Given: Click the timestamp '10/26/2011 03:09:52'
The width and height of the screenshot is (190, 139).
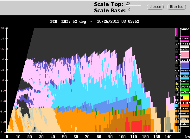Looking at the screenshot, I should point(118,21).
